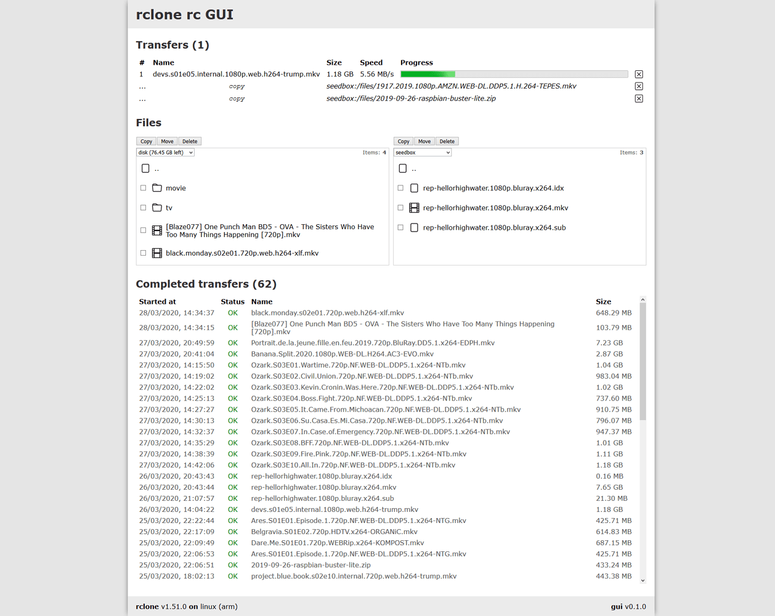Open the Banana.Split.2020 completed transfer link

pyautogui.click(x=341, y=354)
